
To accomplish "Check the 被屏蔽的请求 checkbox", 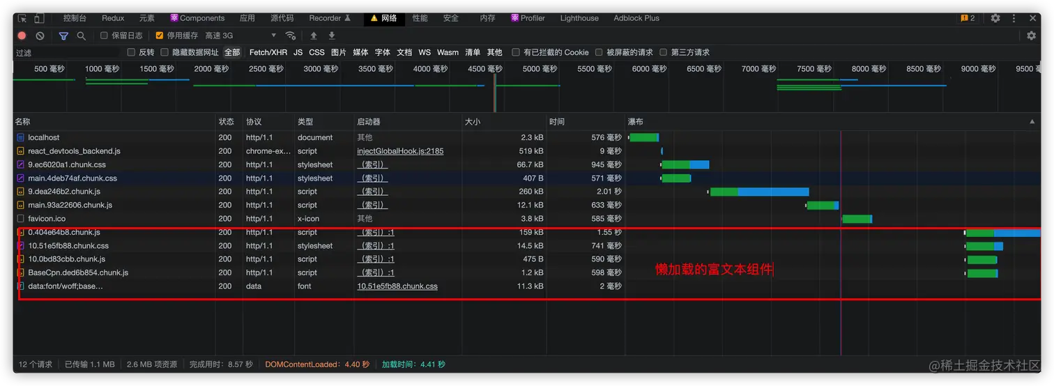I will pos(599,52).
